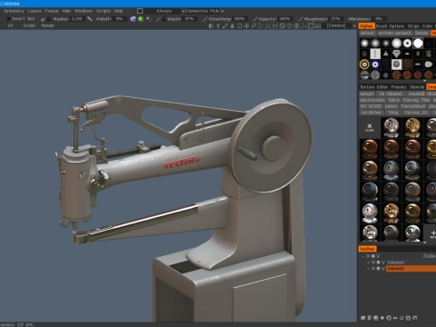
Task: Toggle the axis display icon
Action: tap(303, 26)
